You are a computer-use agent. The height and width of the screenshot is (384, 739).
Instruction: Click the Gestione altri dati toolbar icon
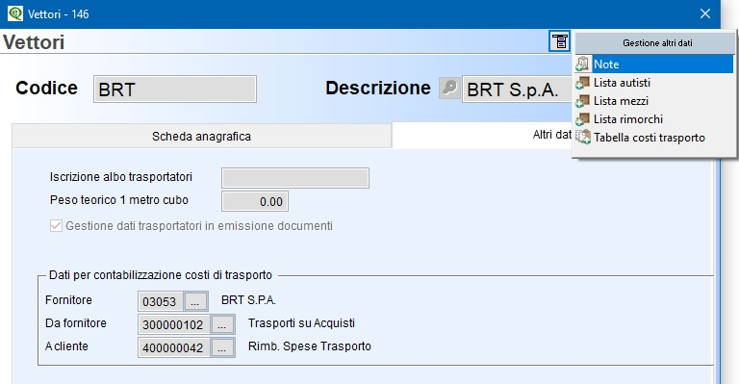[x=559, y=41]
